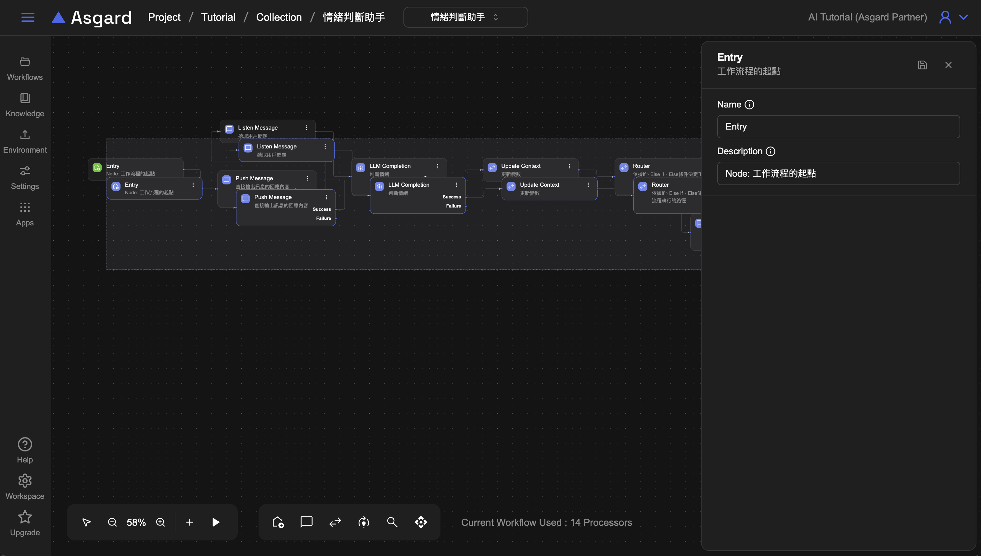Click the Description input field

tap(838, 173)
